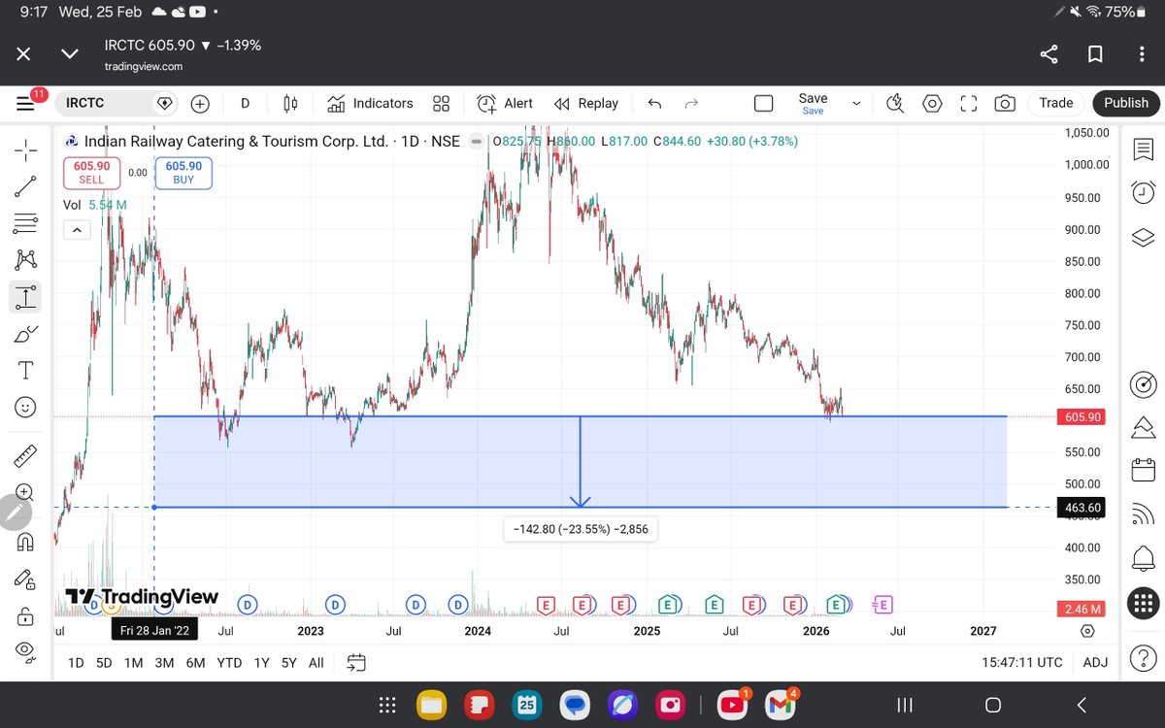Undo the last chart action

pos(654,103)
